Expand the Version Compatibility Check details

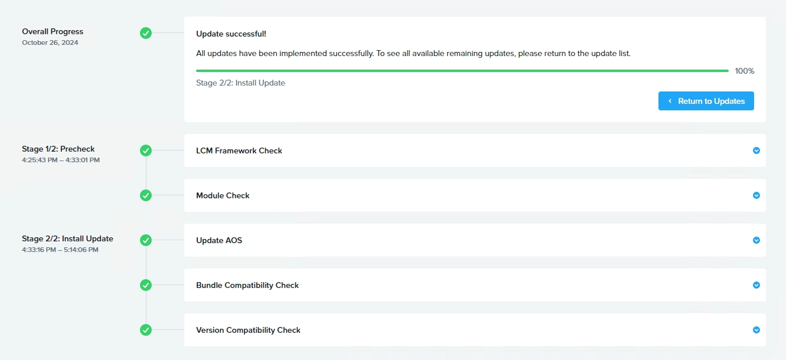pyautogui.click(x=756, y=330)
